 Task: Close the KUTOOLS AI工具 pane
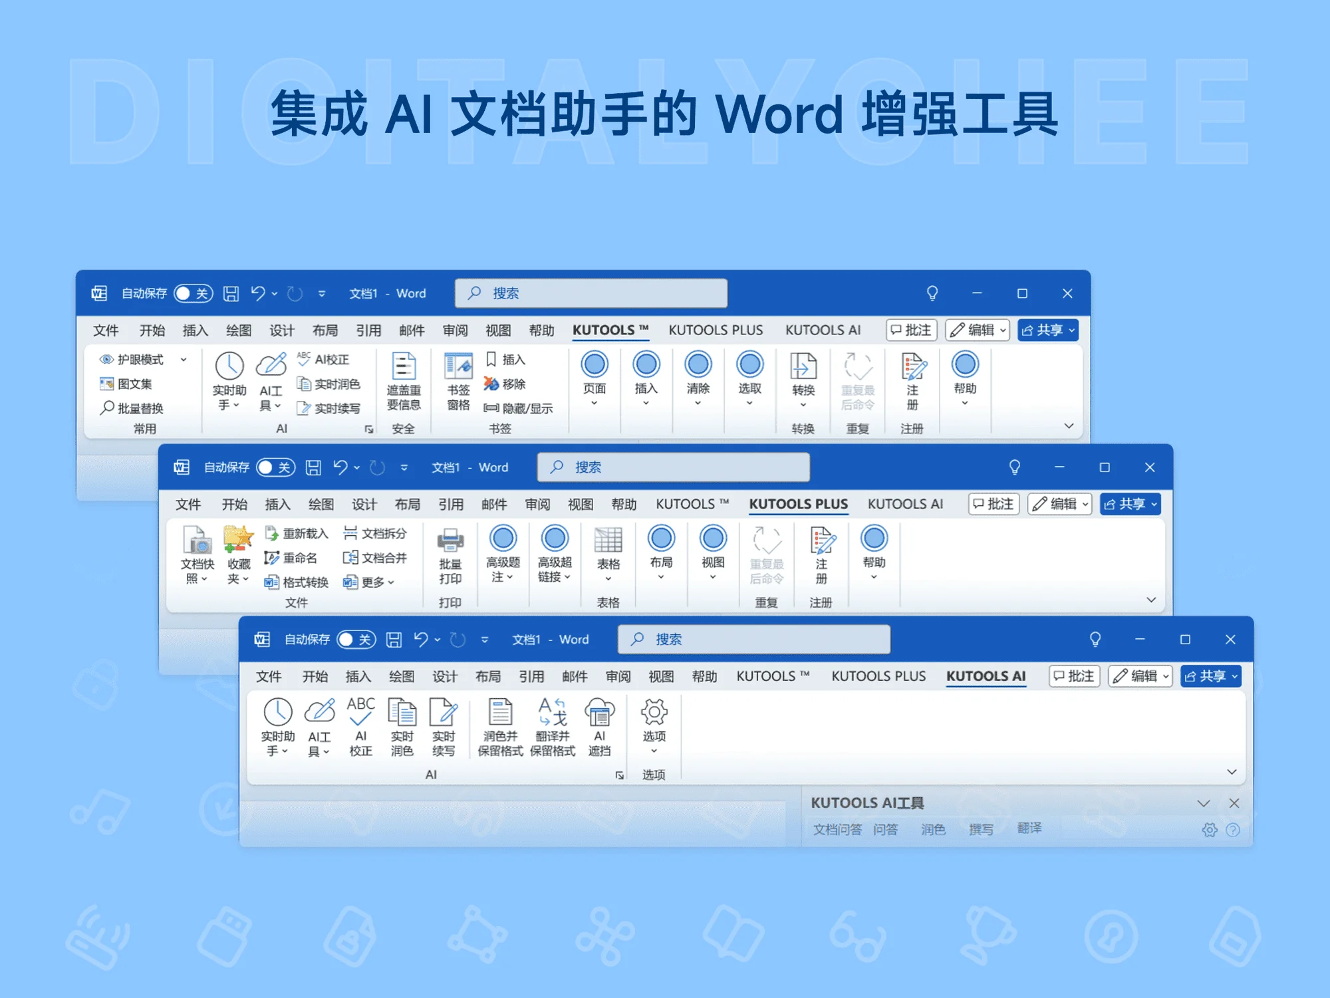(1234, 803)
